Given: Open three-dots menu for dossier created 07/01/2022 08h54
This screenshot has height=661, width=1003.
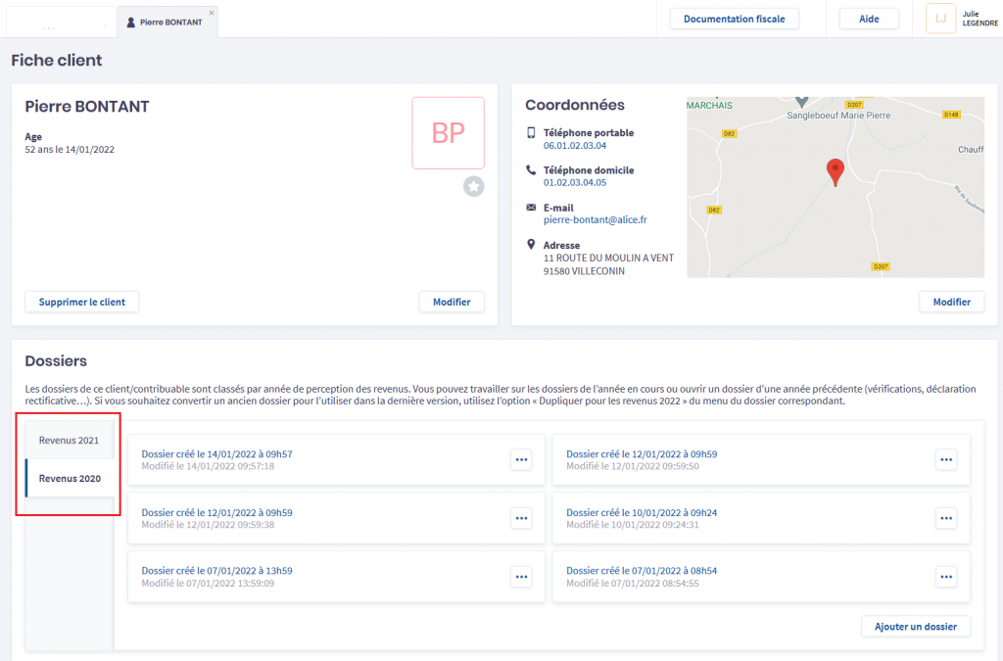Looking at the screenshot, I should [946, 577].
